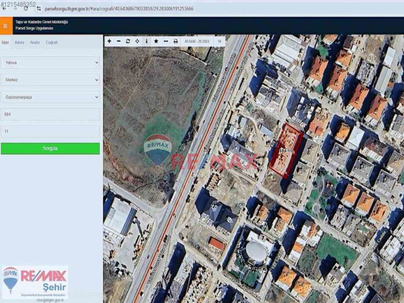This screenshot has width=404, height=303.
Task: Switch to the İdari tab
Action: click(x=5, y=42)
